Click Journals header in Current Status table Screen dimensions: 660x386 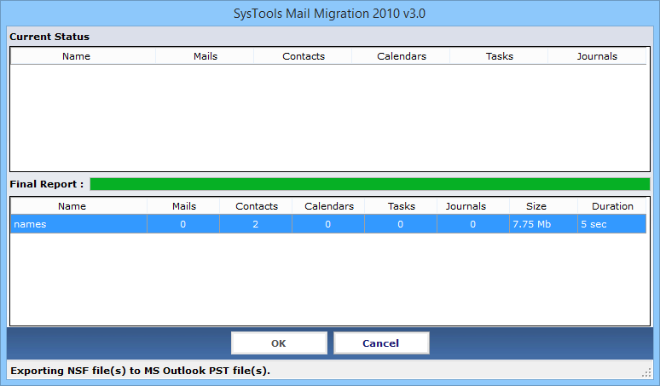597,56
